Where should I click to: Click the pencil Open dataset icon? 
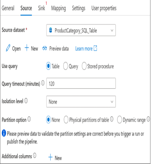(8, 48)
